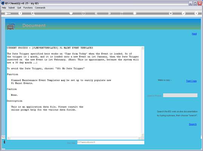Click the round X cancel toolbar icon

[x=196, y=13]
